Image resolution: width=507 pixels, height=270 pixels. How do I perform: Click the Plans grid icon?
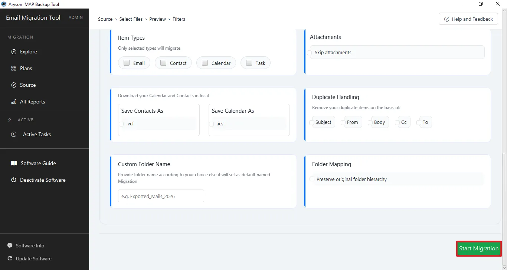tap(14, 68)
